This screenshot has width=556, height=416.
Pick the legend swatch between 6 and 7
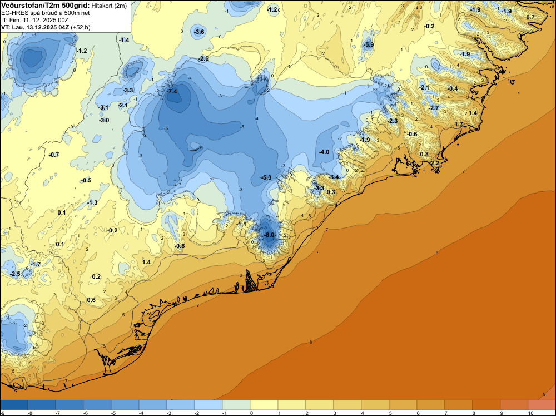coord(430,405)
